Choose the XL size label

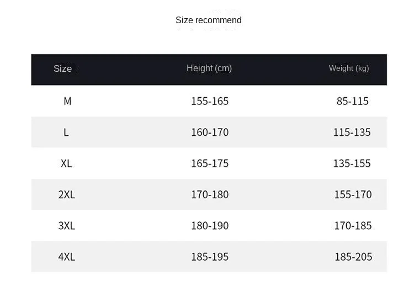pyautogui.click(x=66, y=163)
